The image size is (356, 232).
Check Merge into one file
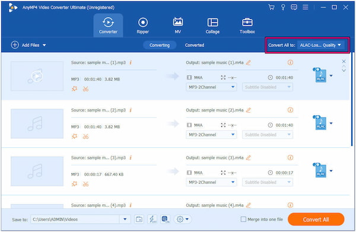pos(243,220)
